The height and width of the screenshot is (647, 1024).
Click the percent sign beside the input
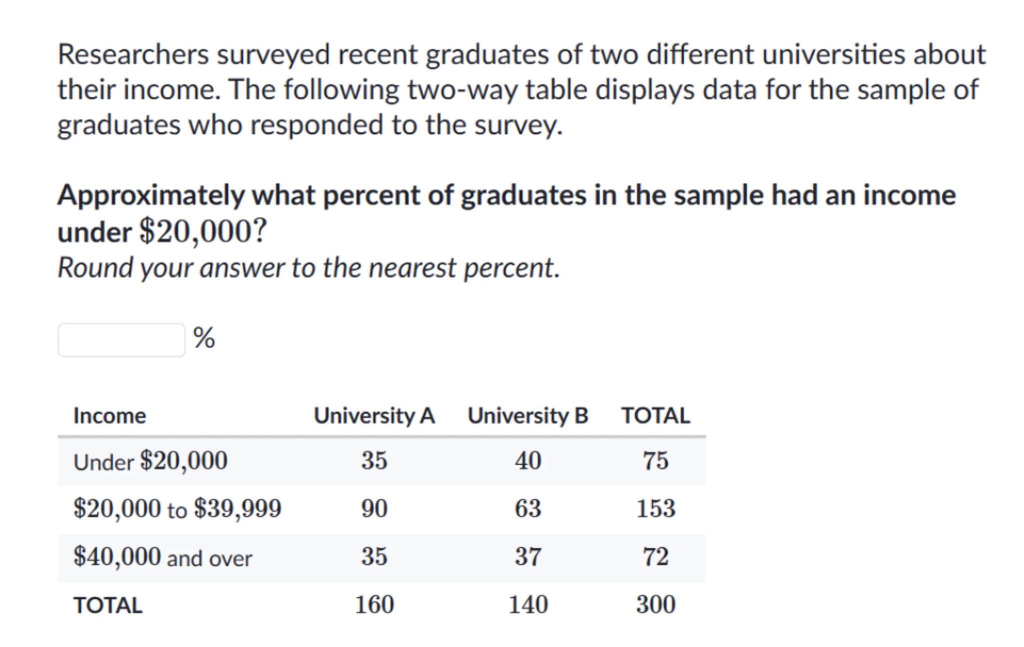pyautogui.click(x=204, y=338)
